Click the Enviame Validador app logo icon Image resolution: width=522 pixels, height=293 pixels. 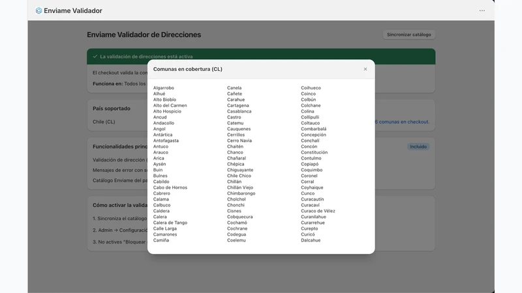click(x=38, y=10)
